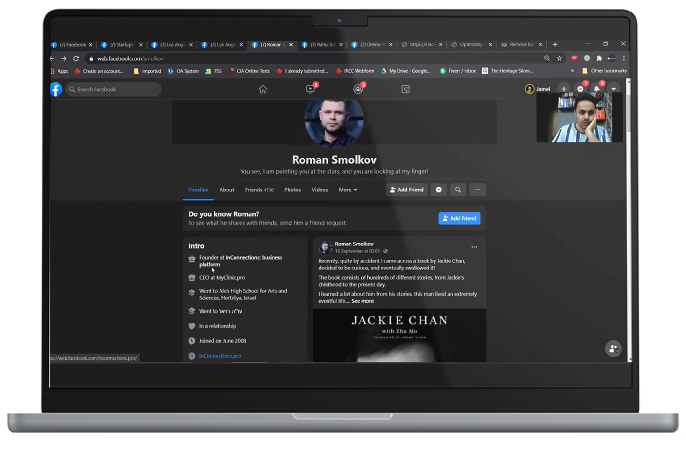Open the Watch video icon
This screenshot has width=686, height=450.
[x=311, y=89]
